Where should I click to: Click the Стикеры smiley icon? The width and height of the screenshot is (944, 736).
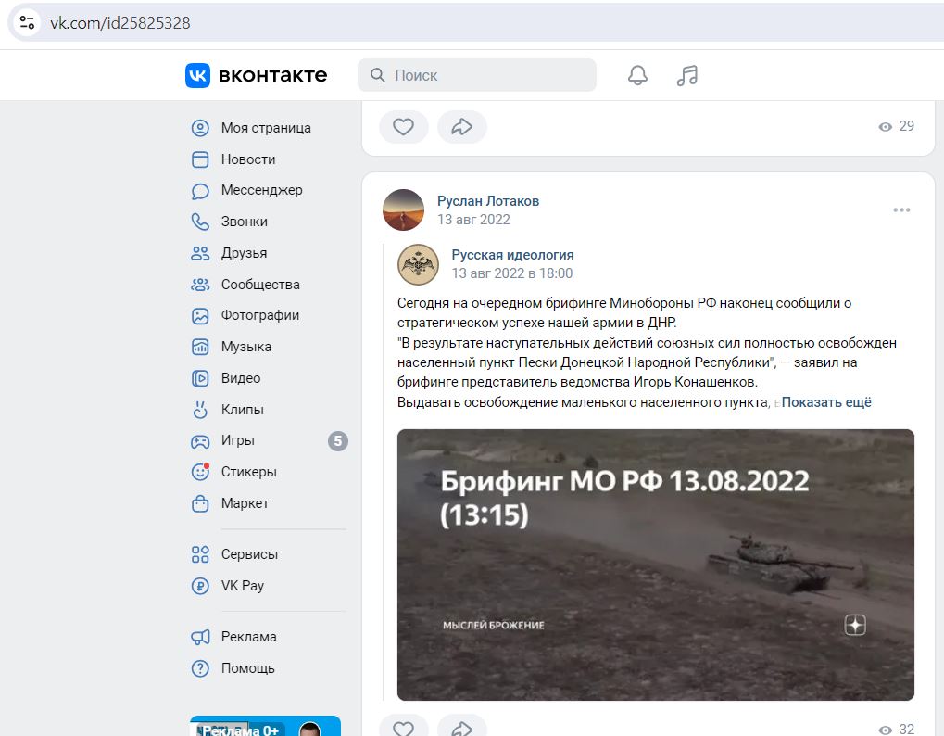[x=200, y=472]
